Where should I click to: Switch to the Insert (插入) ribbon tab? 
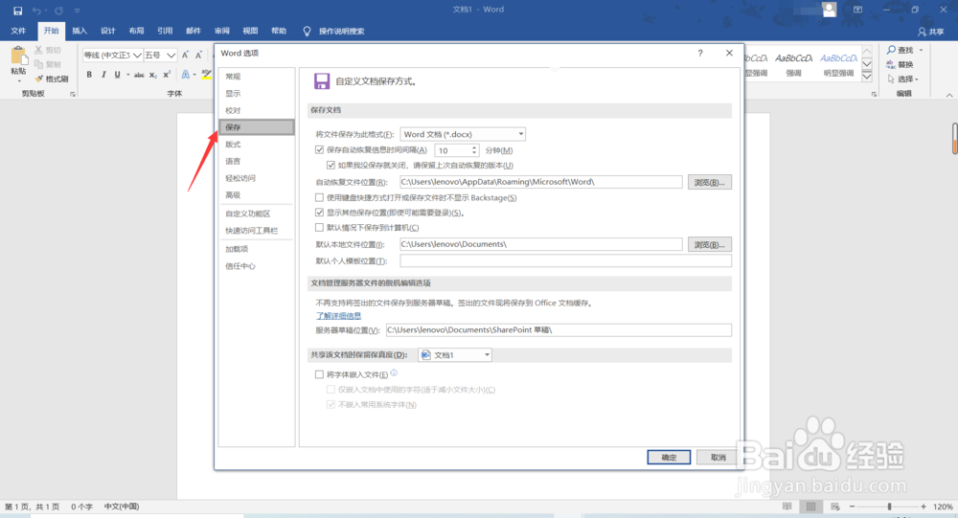(80, 32)
